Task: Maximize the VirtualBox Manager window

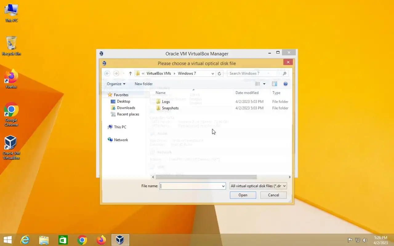Action: pyautogui.click(x=278, y=53)
